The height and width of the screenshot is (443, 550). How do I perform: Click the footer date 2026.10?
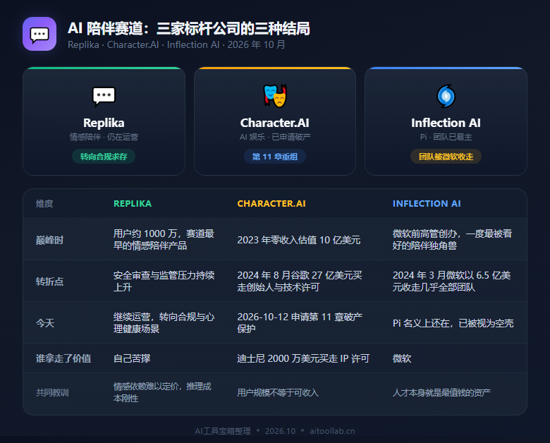tap(280, 431)
